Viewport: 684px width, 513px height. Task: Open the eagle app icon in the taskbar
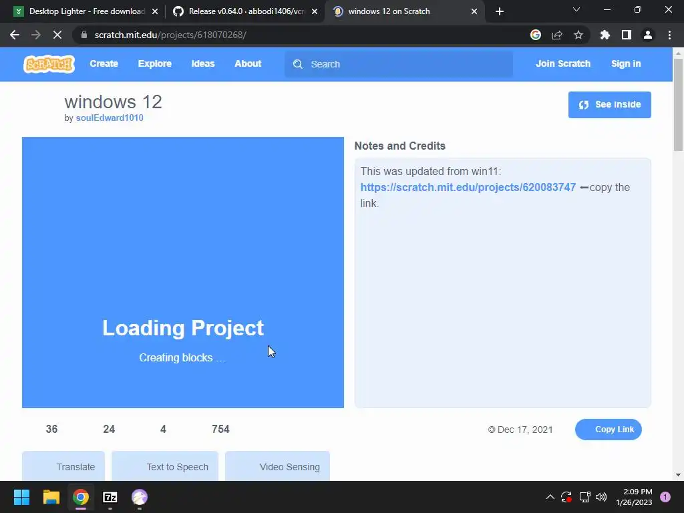[x=140, y=497]
